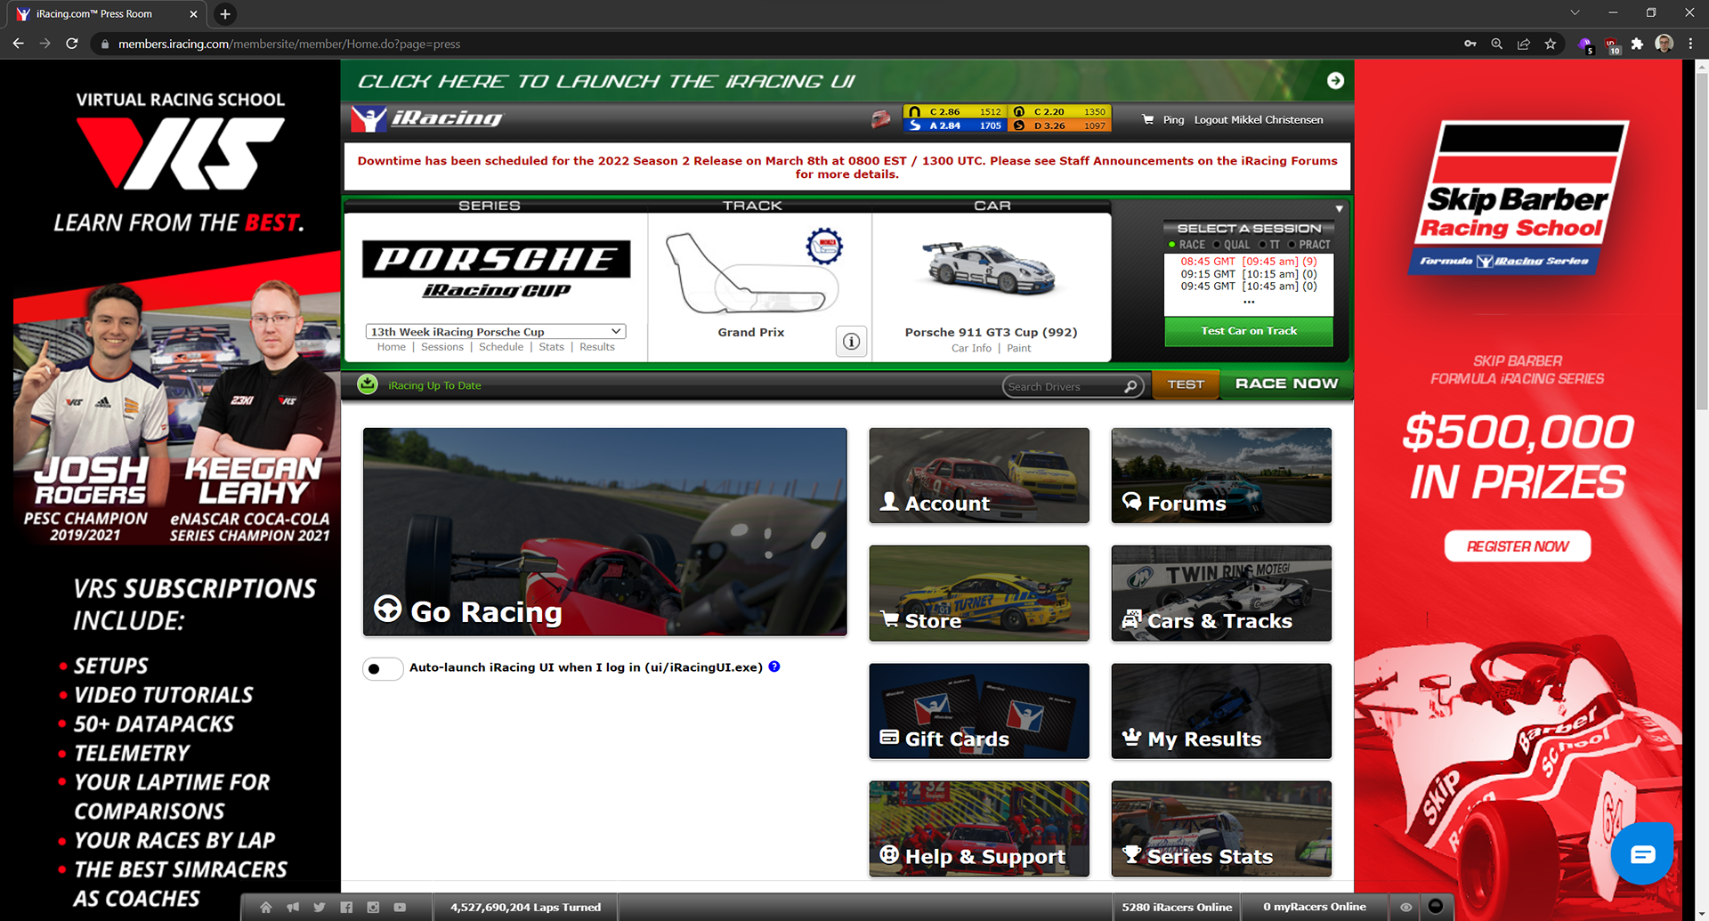Expand more sessions via the ellipsis
The height and width of the screenshot is (921, 1709).
click(1249, 302)
